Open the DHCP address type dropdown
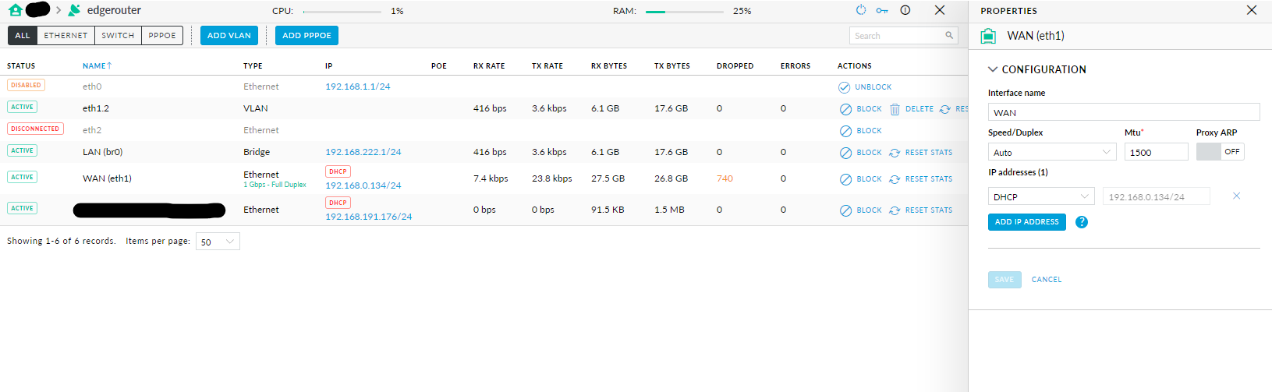This screenshot has width=1272, height=392. coord(1041,196)
